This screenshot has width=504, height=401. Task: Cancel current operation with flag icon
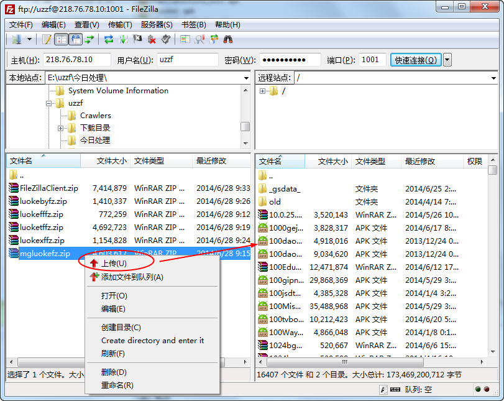point(137,39)
